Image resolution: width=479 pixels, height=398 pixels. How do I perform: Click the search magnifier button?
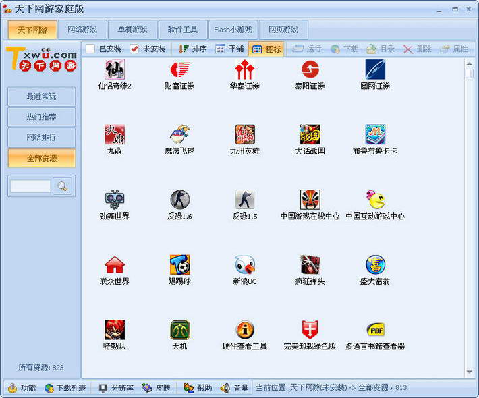point(62,186)
